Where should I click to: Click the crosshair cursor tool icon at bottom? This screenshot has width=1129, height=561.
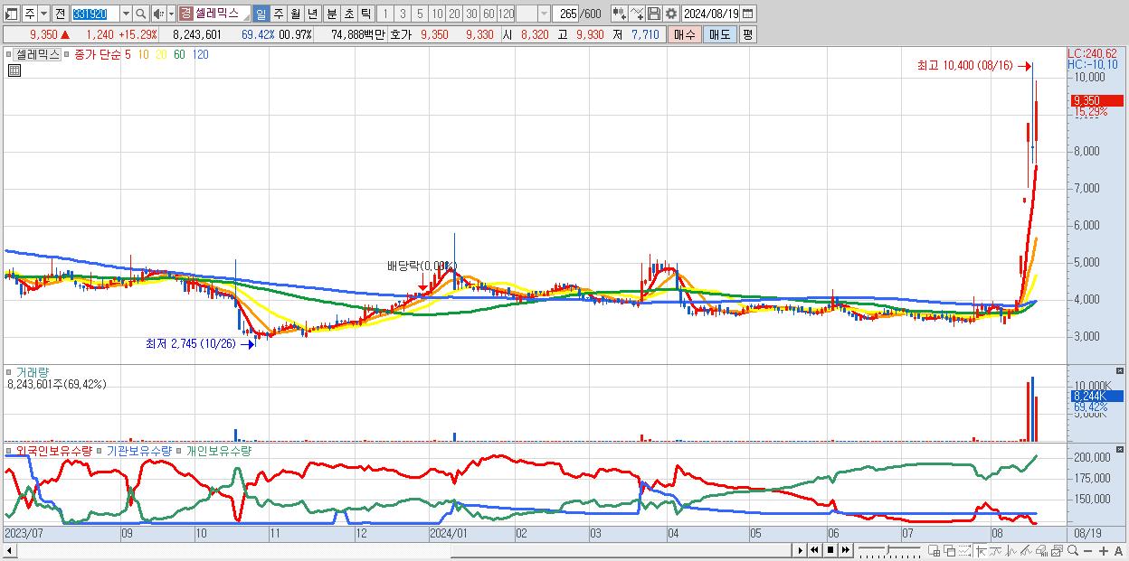pos(981,550)
